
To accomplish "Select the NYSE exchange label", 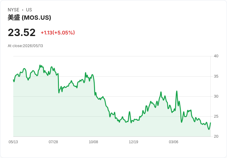I will 14,10.
